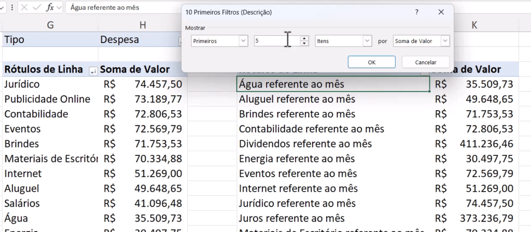531x232 pixels.
Task: Select the Aluguel row label in column G
Action: tap(50, 189)
